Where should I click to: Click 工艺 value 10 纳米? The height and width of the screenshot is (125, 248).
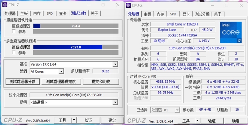(x=159, y=41)
